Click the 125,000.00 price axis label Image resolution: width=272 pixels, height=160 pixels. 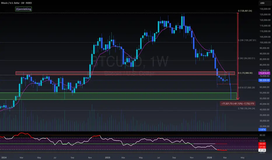[x=265, y=15]
